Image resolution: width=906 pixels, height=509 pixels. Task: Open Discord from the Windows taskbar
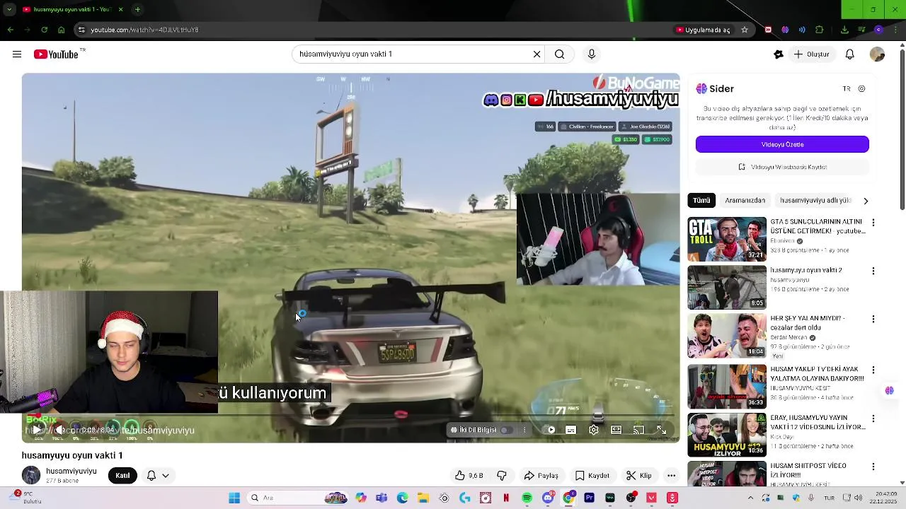(x=547, y=498)
